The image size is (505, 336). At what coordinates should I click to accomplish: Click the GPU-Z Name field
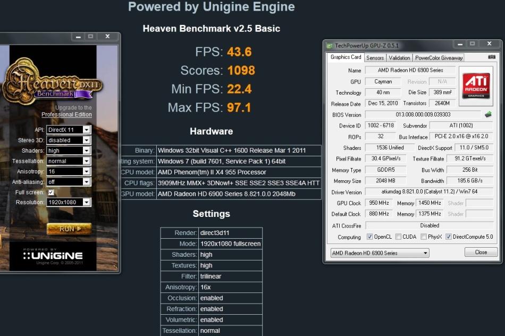coord(410,70)
